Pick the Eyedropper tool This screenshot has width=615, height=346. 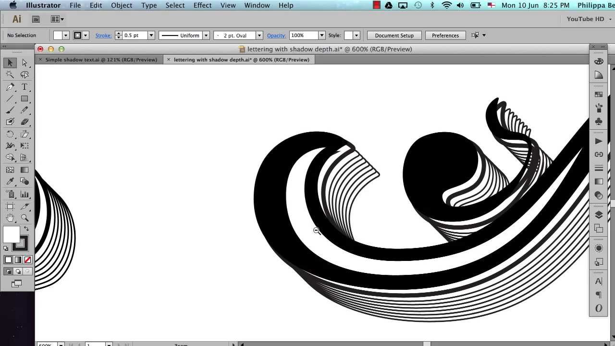coord(10,182)
